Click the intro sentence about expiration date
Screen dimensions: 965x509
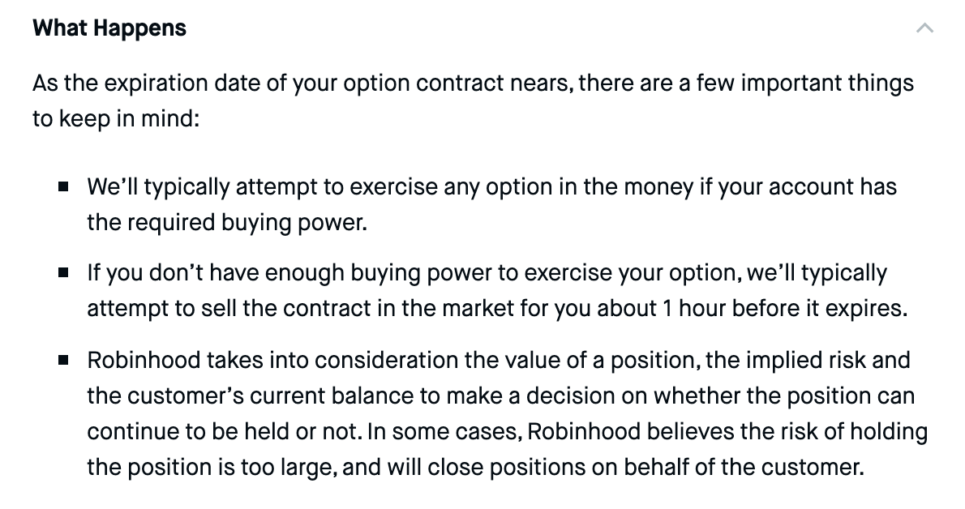[474, 101]
